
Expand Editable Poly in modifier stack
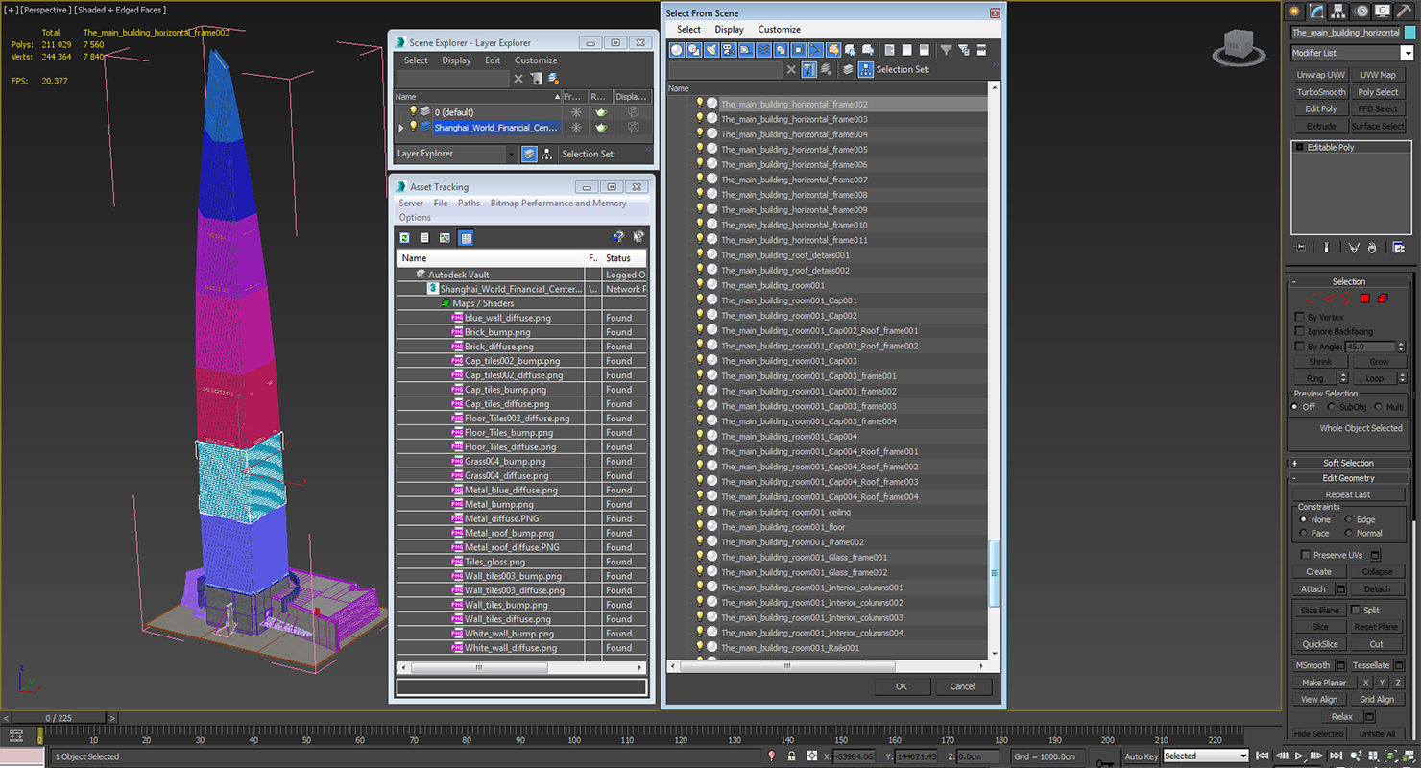1299,147
